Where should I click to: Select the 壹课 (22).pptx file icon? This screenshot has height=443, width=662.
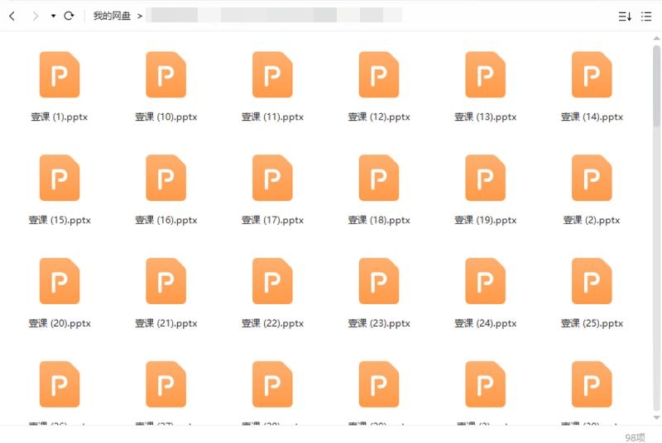tap(272, 281)
